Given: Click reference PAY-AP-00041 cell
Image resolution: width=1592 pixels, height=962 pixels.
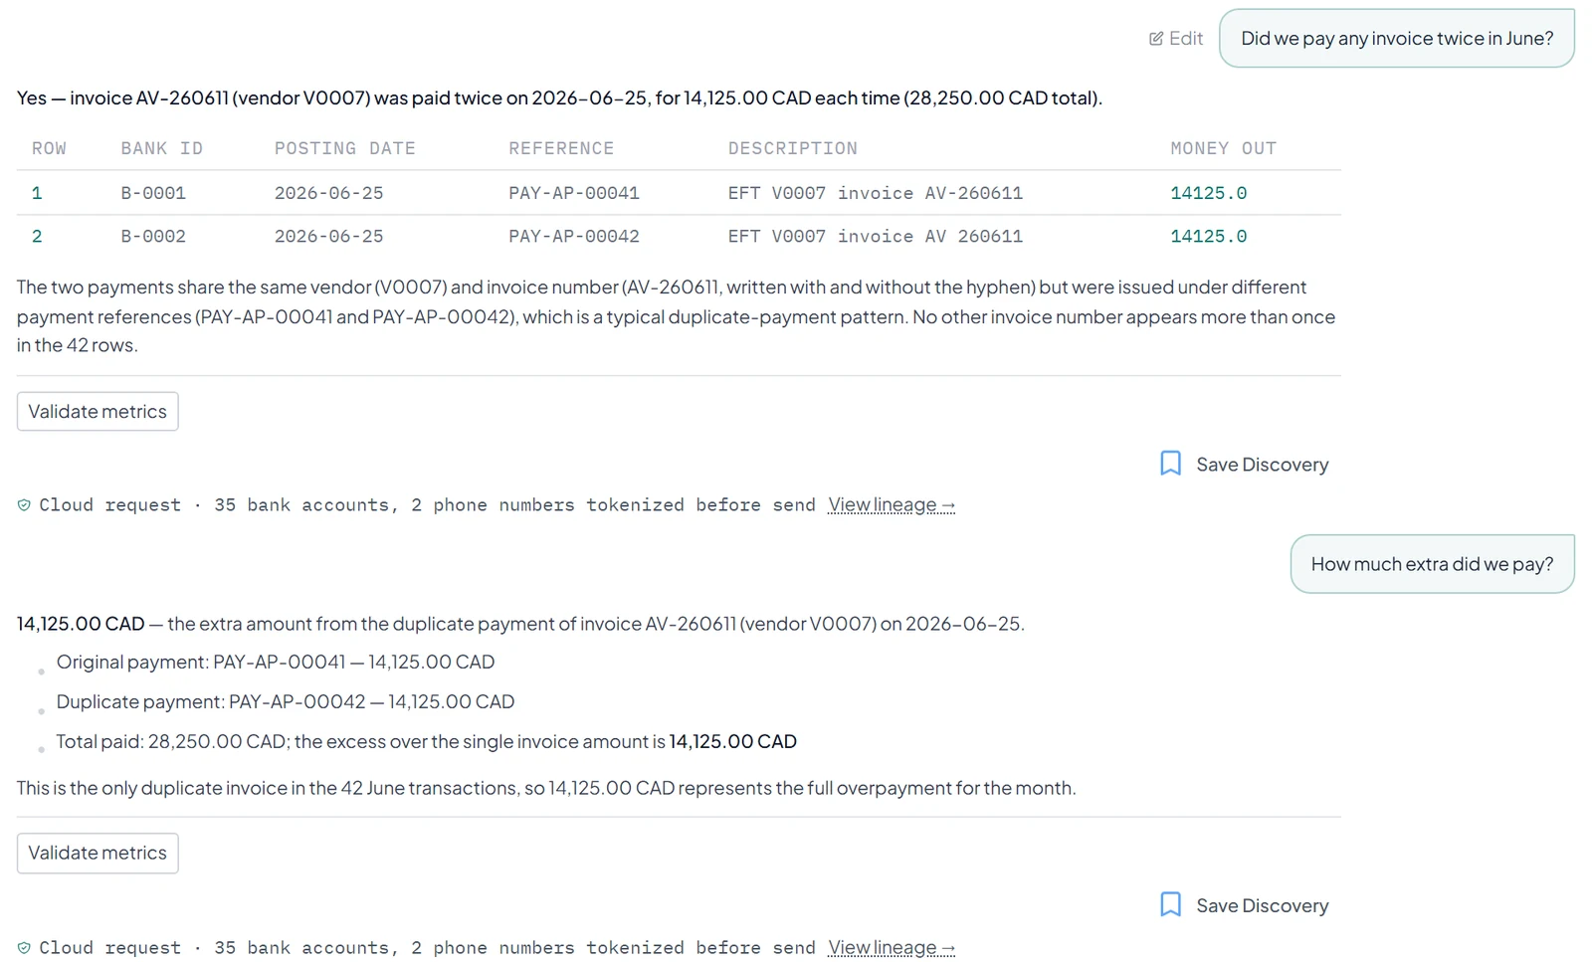Looking at the screenshot, I should [574, 193].
